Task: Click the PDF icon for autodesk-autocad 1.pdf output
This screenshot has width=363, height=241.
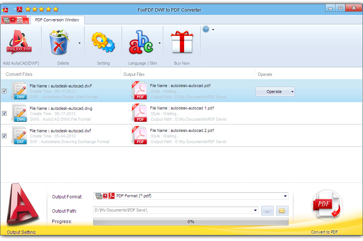Action: click(x=139, y=113)
